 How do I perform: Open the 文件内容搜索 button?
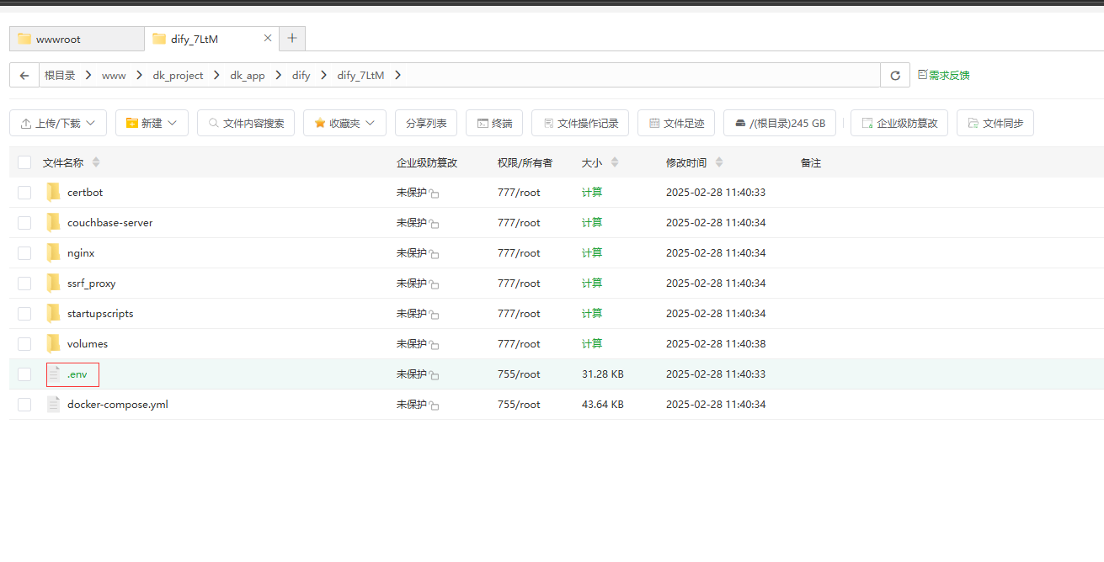click(x=246, y=123)
